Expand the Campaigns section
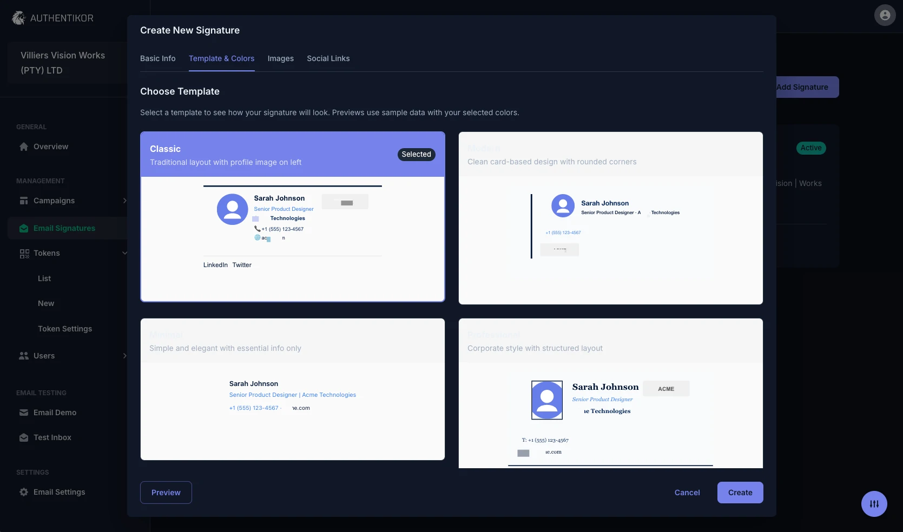The image size is (903, 532). tap(125, 201)
